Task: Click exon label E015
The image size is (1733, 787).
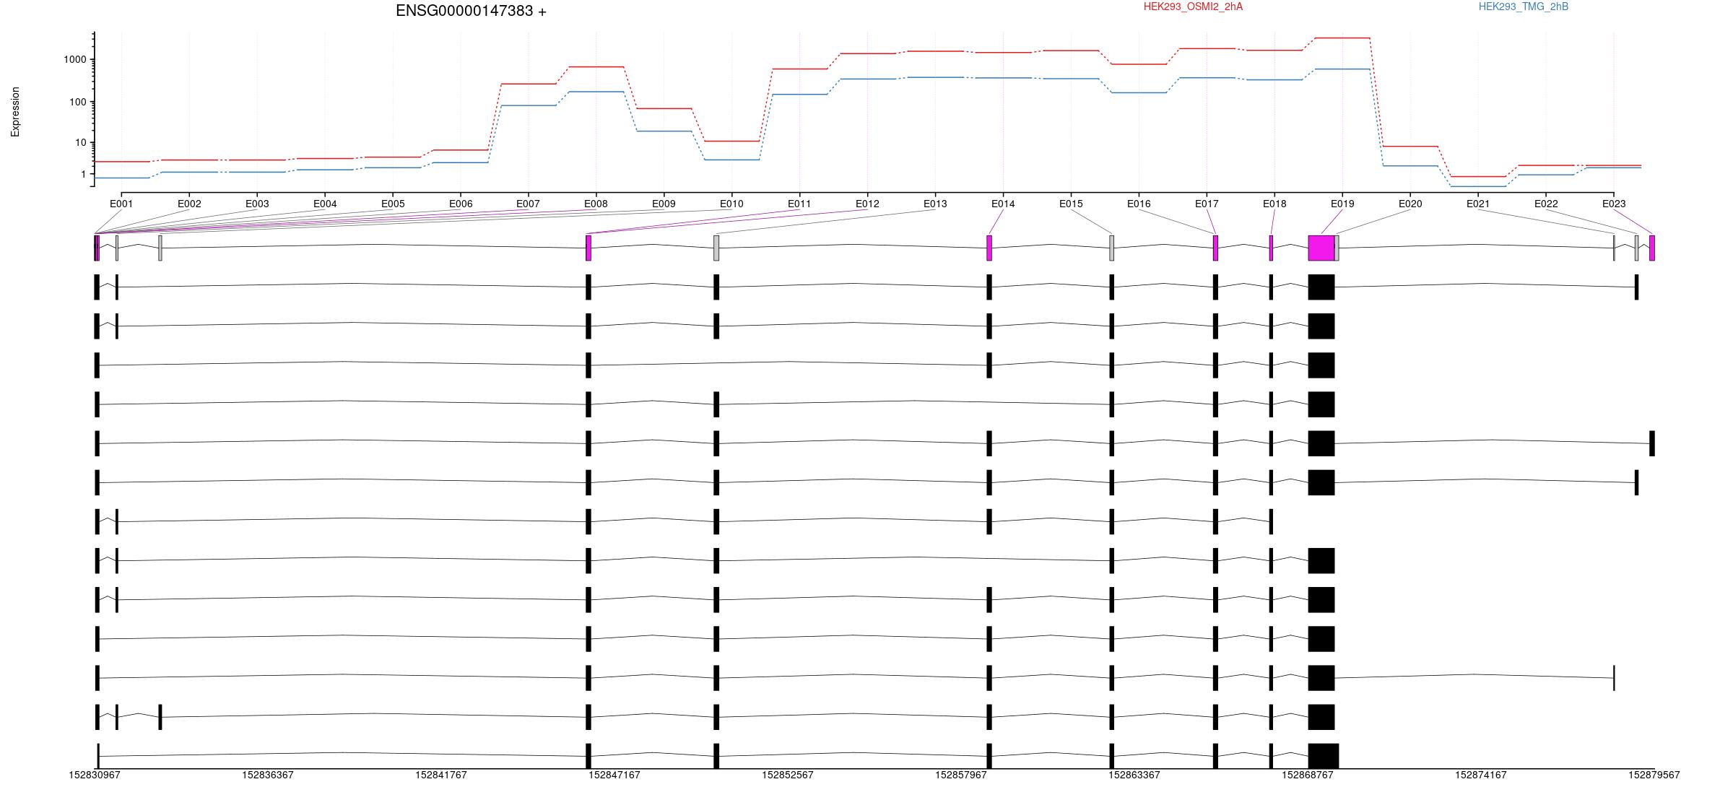Action: pos(1071,204)
